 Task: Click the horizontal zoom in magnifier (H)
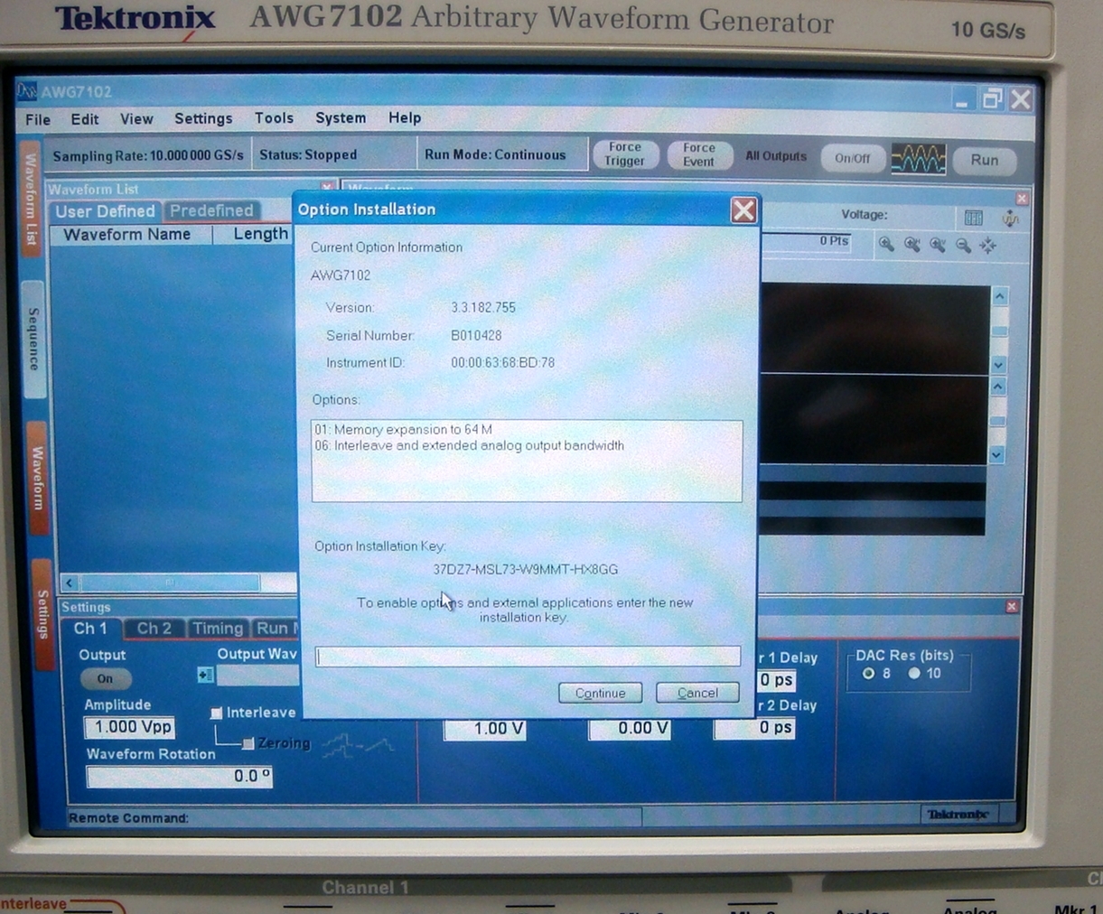pyautogui.click(x=912, y=245)
